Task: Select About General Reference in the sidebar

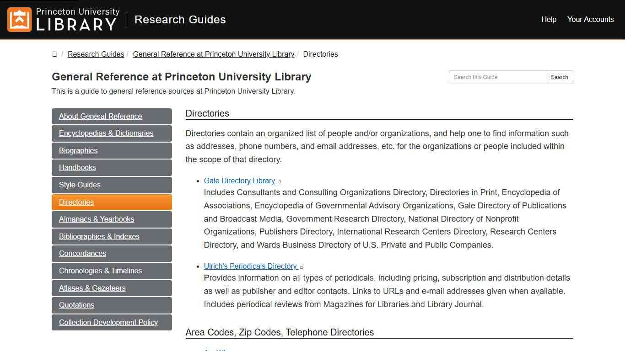Action: coord(100,116)
